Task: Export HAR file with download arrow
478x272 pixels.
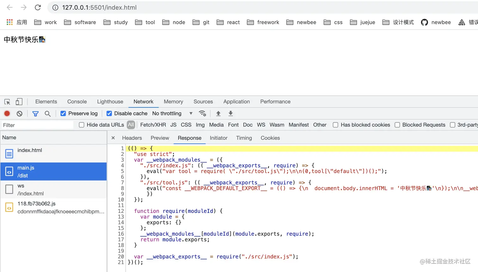Action: coord(231,113)
